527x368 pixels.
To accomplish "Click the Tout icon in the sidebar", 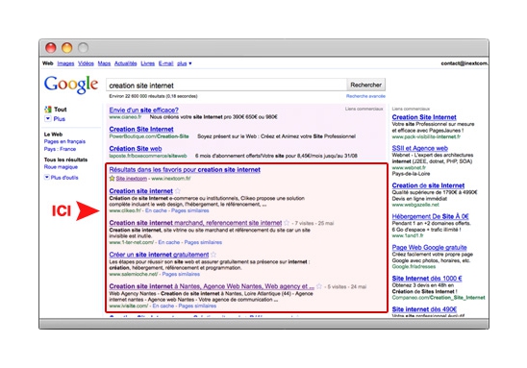I will pyautogui.click(x=48, y=110).
